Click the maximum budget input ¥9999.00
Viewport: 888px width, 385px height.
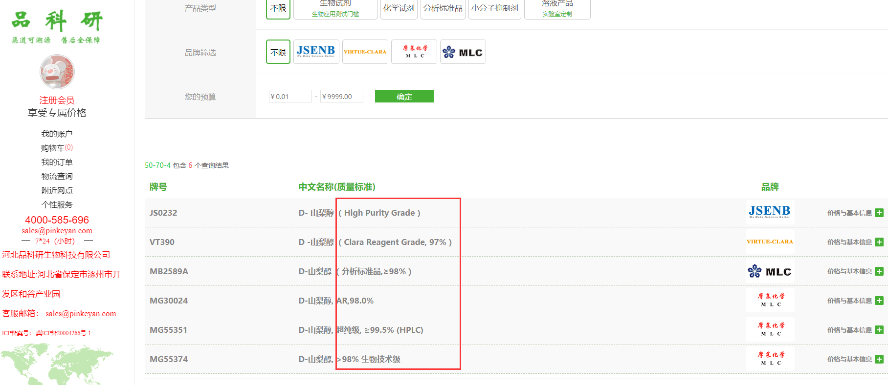pyautogui.click(x=341, y=96)
